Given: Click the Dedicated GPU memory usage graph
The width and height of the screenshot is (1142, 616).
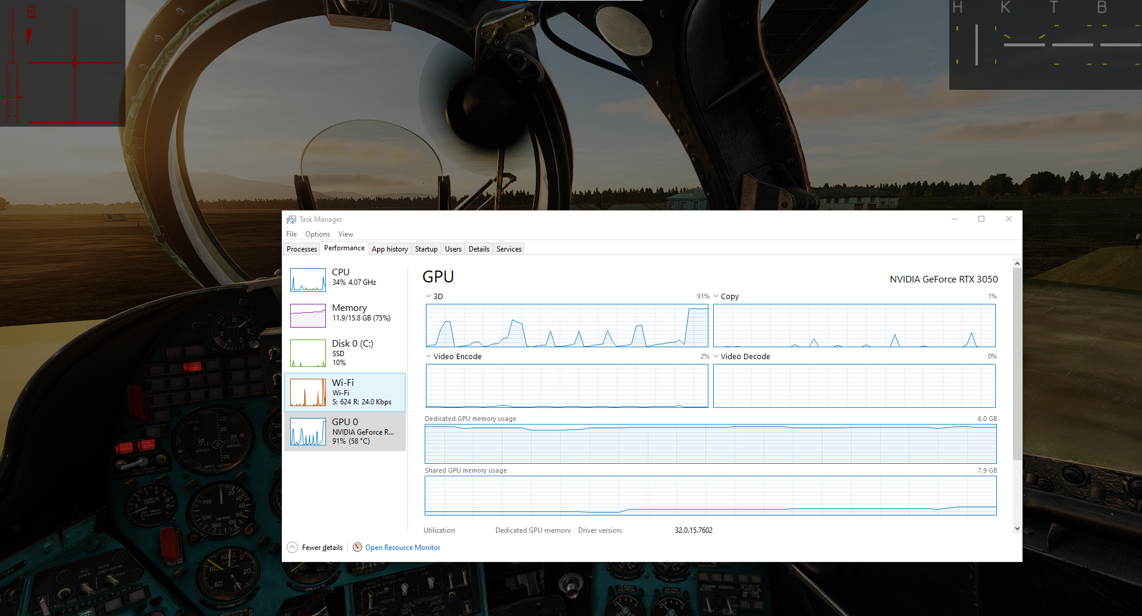Looking at the screenshot, I should 711,444.
